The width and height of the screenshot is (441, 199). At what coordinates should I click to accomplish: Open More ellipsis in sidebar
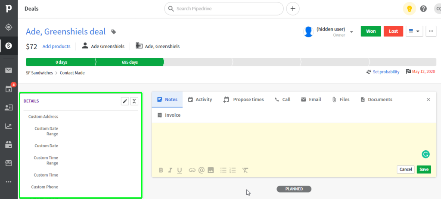click(9, 182)
